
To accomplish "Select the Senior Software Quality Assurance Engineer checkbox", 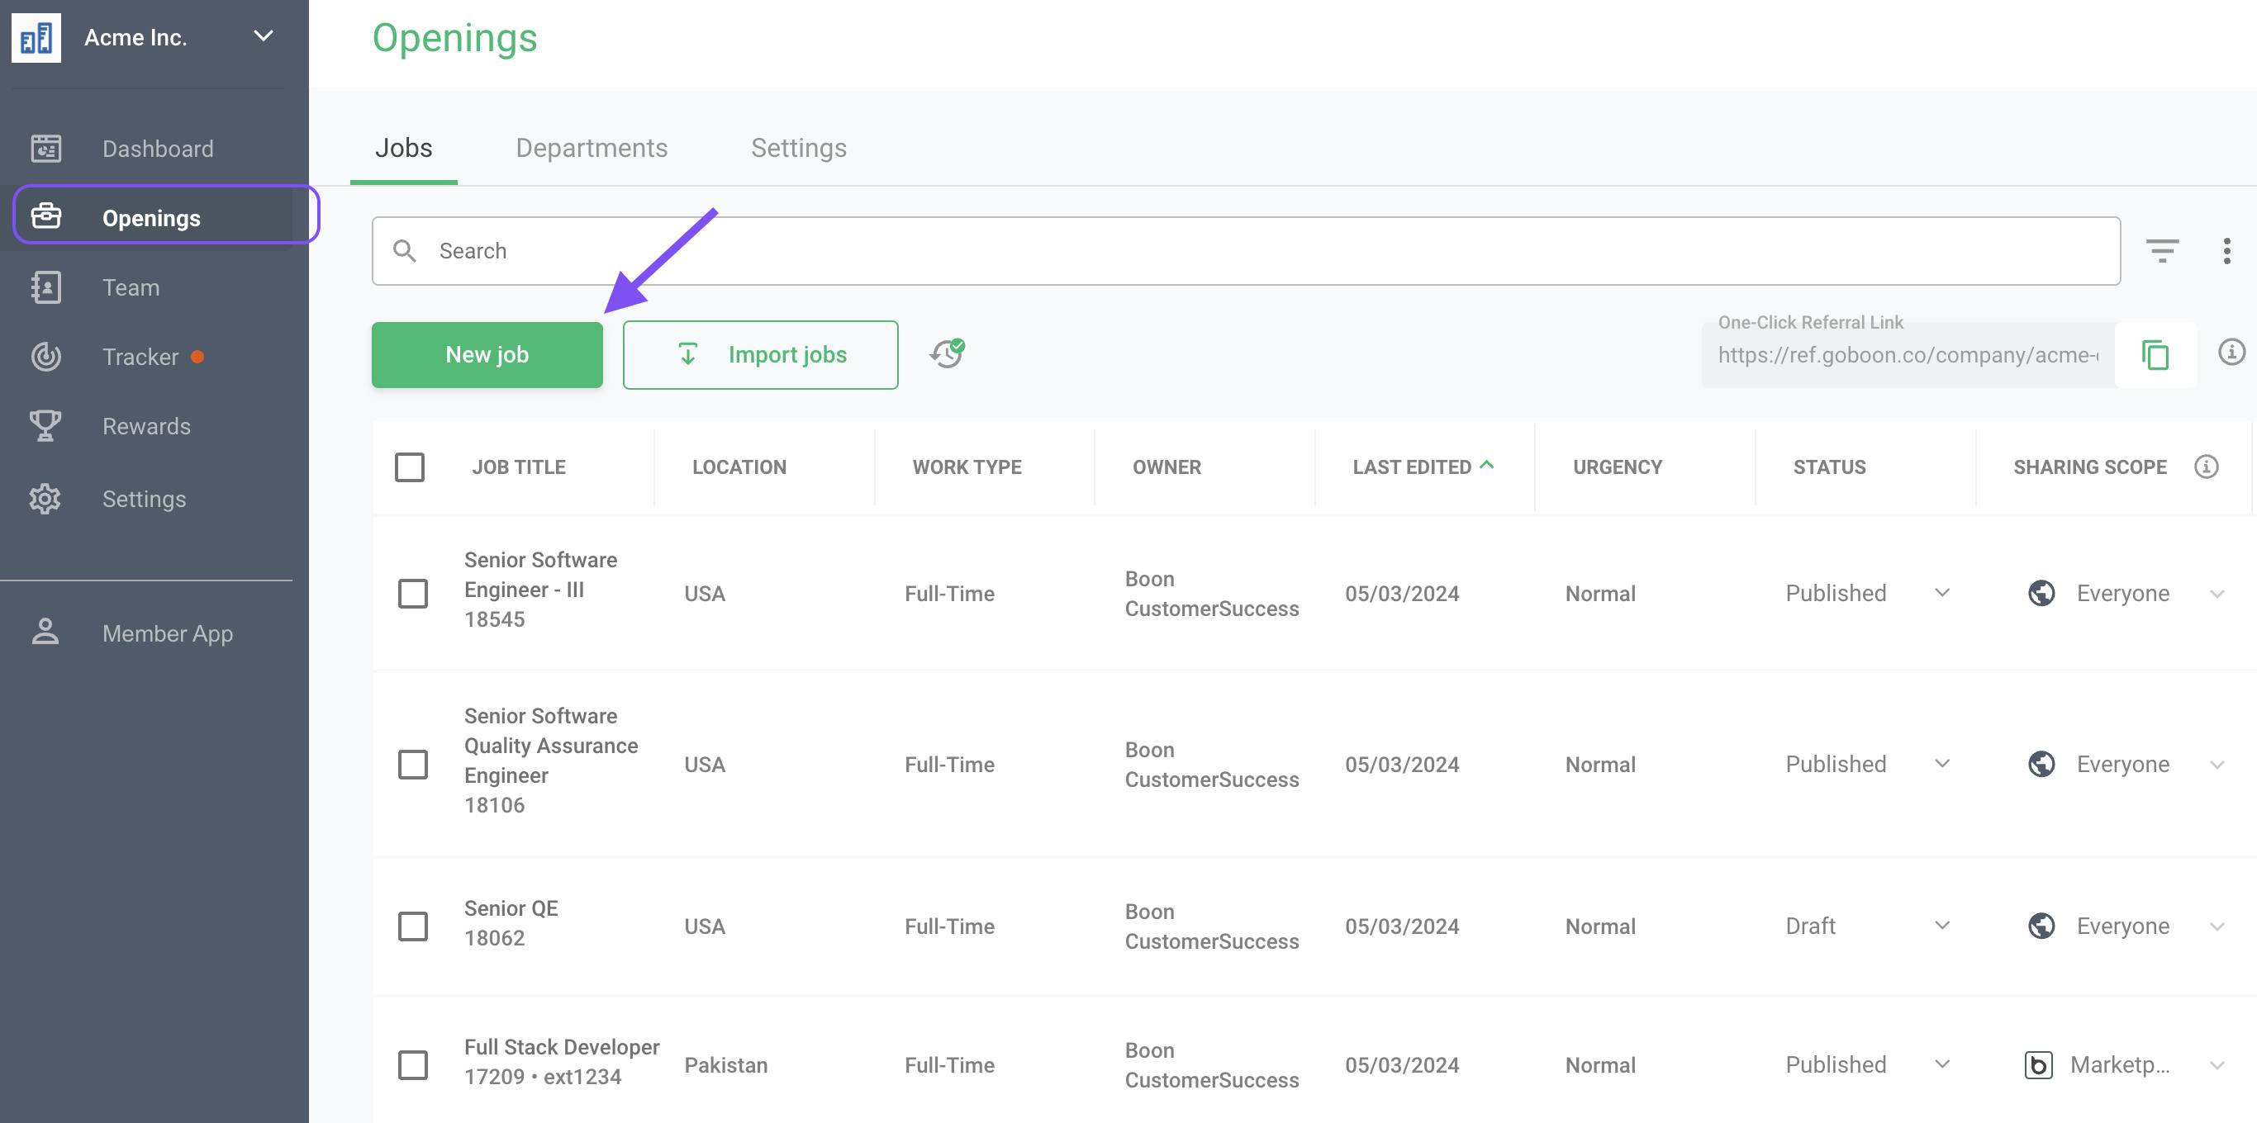I will tap(413, 764).
